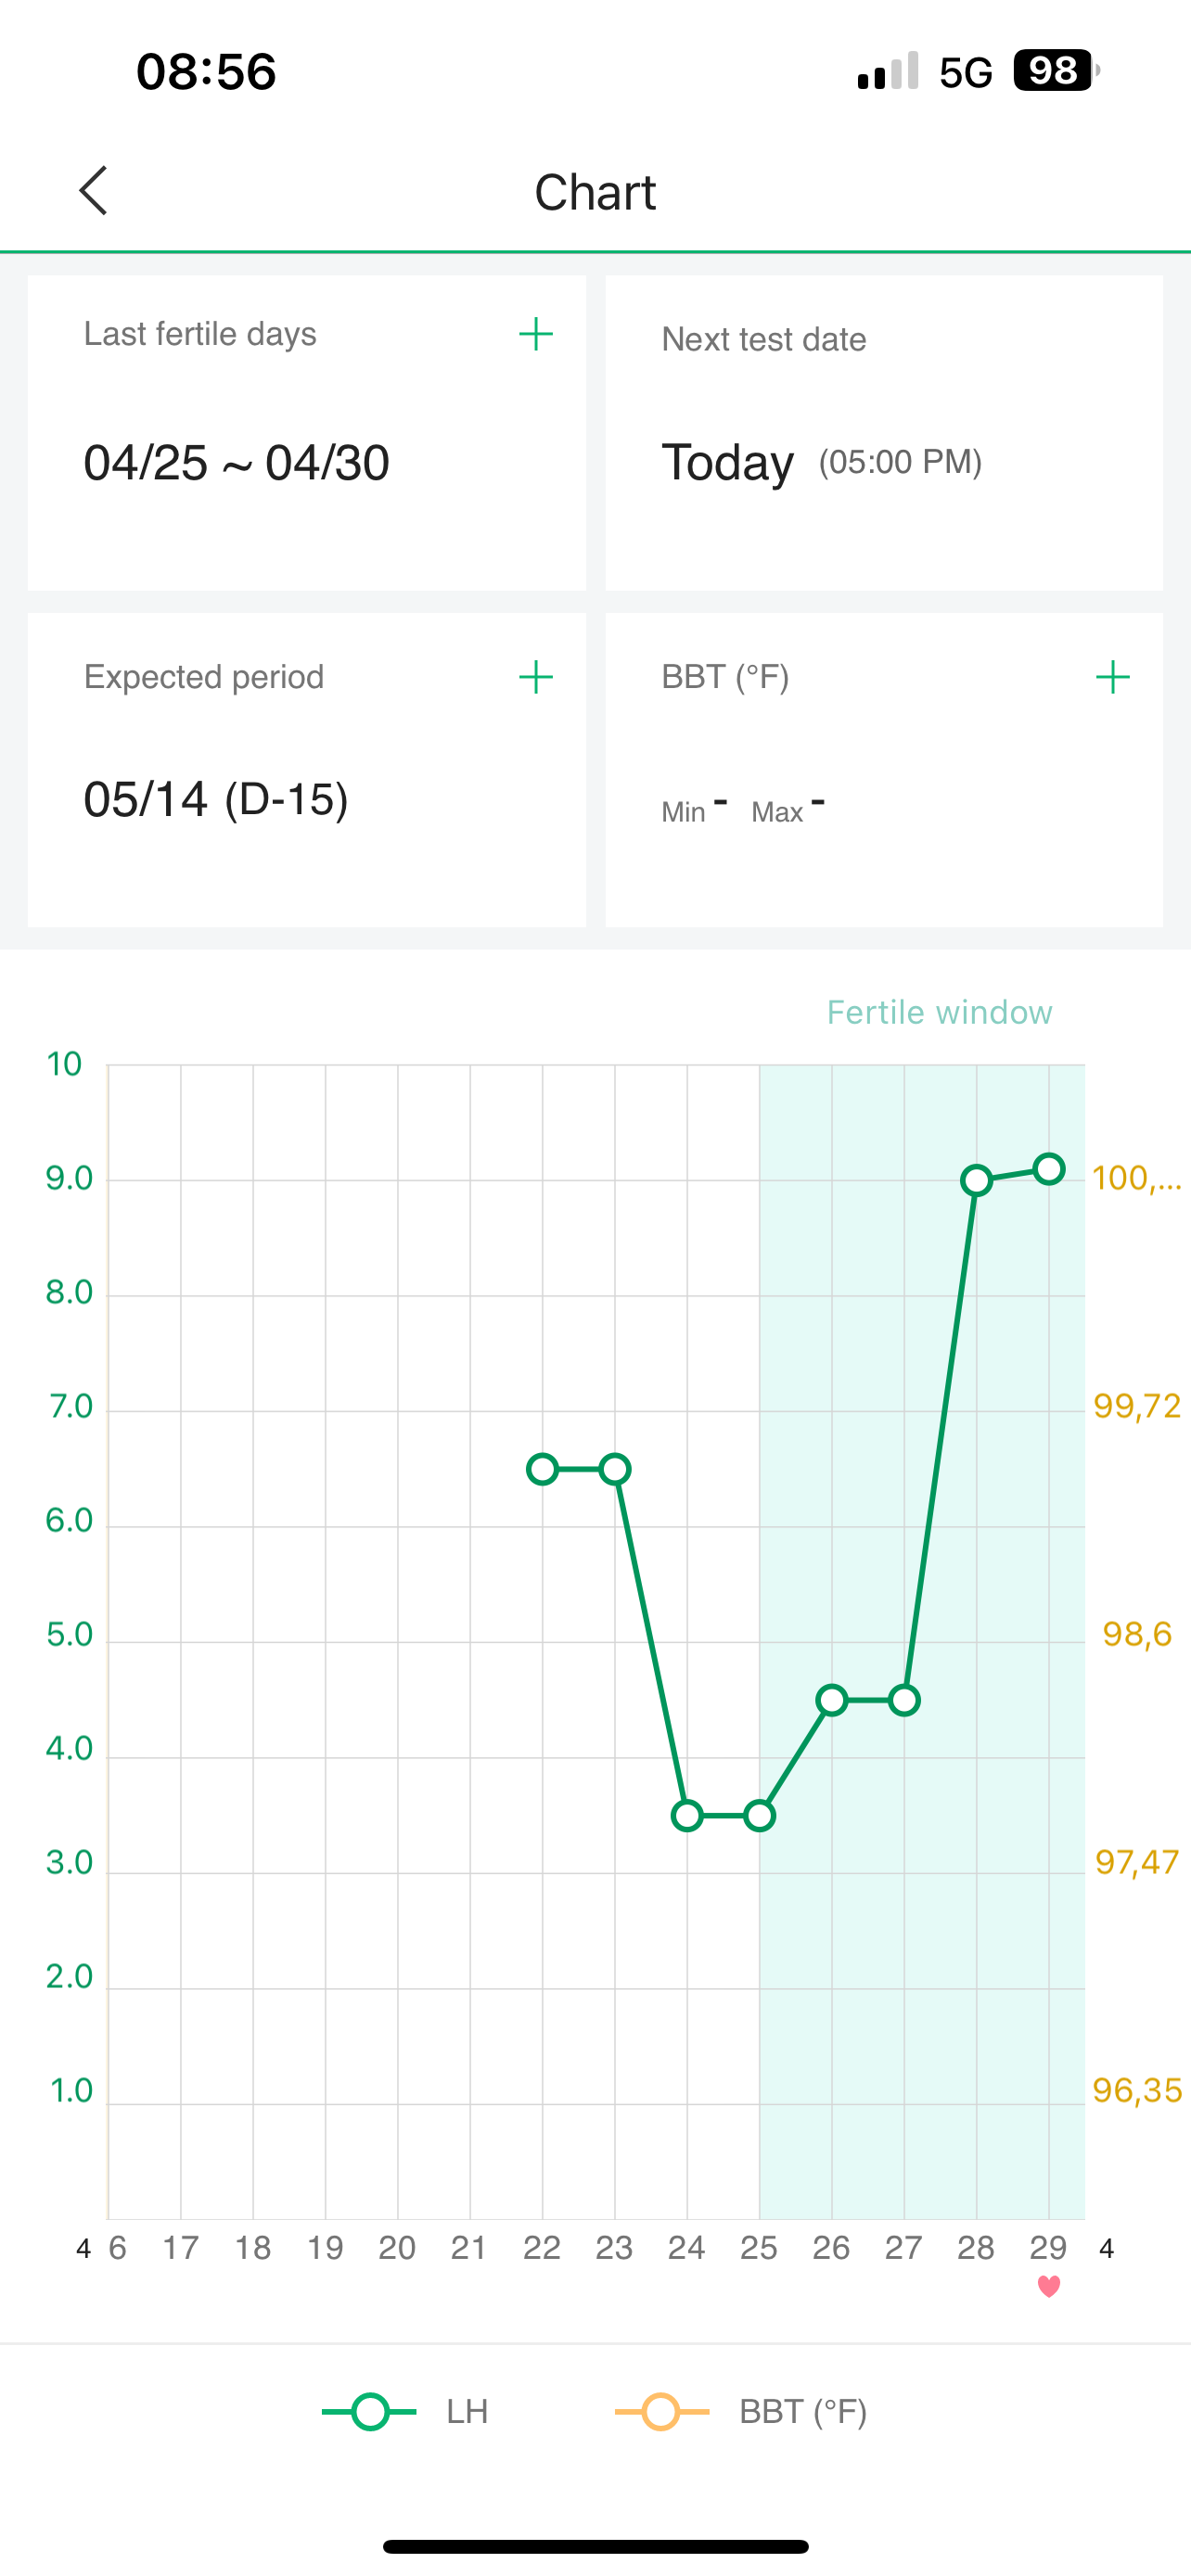Screen dimensions: 1191x2576
Task: Select the LH data point on day 24
Action: coord(687,1815)
